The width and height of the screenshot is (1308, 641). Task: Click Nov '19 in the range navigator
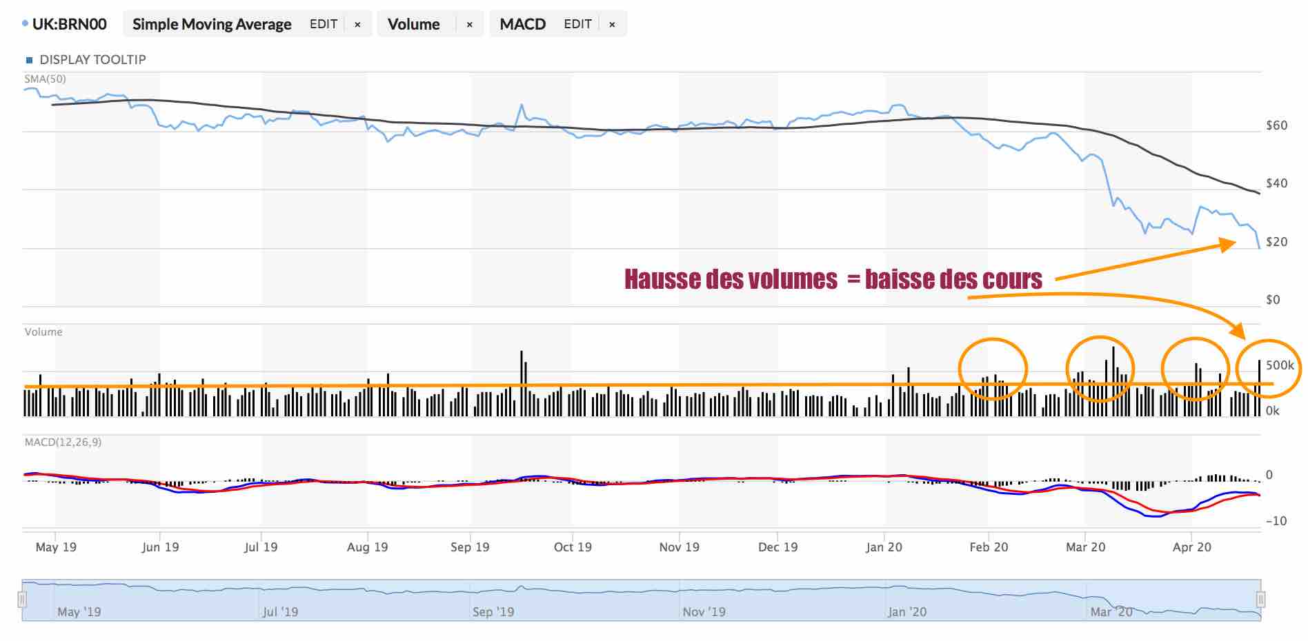coord(704,612)
